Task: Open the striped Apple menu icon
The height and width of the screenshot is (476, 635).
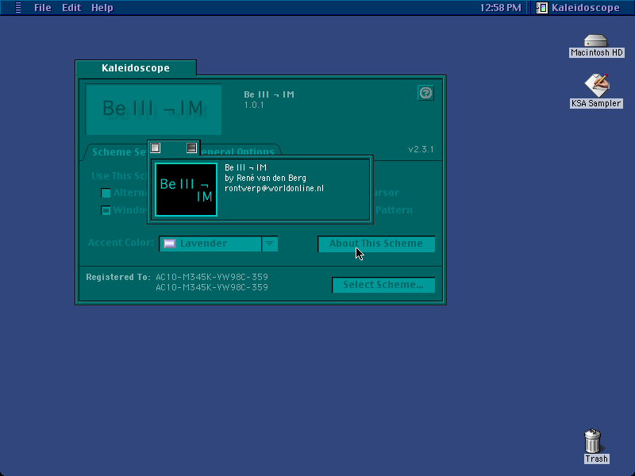Action: 18,8
